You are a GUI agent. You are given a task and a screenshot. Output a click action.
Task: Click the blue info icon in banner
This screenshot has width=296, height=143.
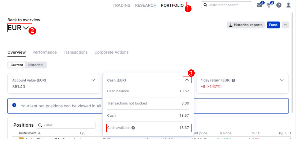pyautogui.click(x=15, y=105)
